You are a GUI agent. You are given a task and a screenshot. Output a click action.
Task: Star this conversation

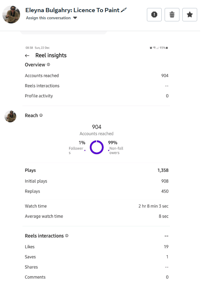pyautogui.click(x=190, y=15)
